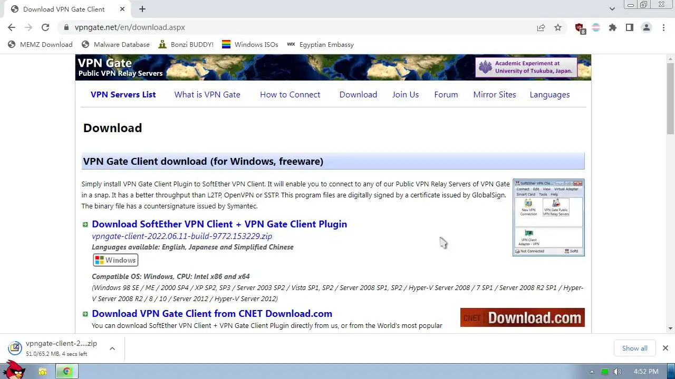This screenshot has height=379, width=675.
Task: Visit the Forum link
Action: (446, 95)
